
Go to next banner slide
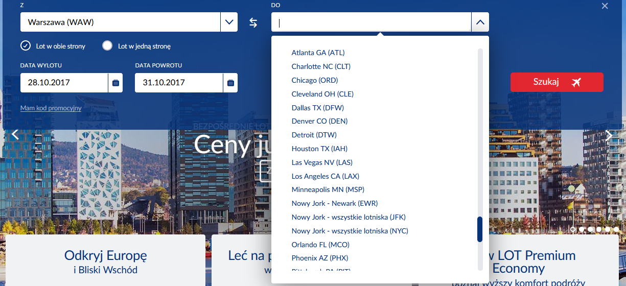(x=609, y=135)
